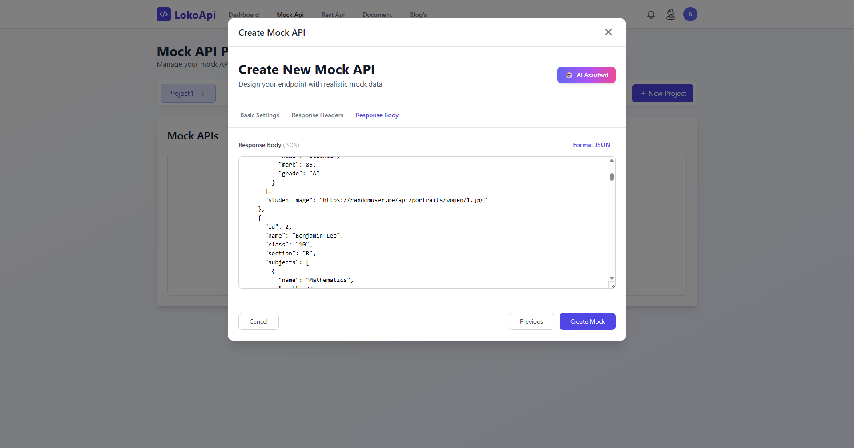Image resolution: width=854 pixels, height=448 pixels.
Task: Open the user avatar menu
Action: [690, 14]
